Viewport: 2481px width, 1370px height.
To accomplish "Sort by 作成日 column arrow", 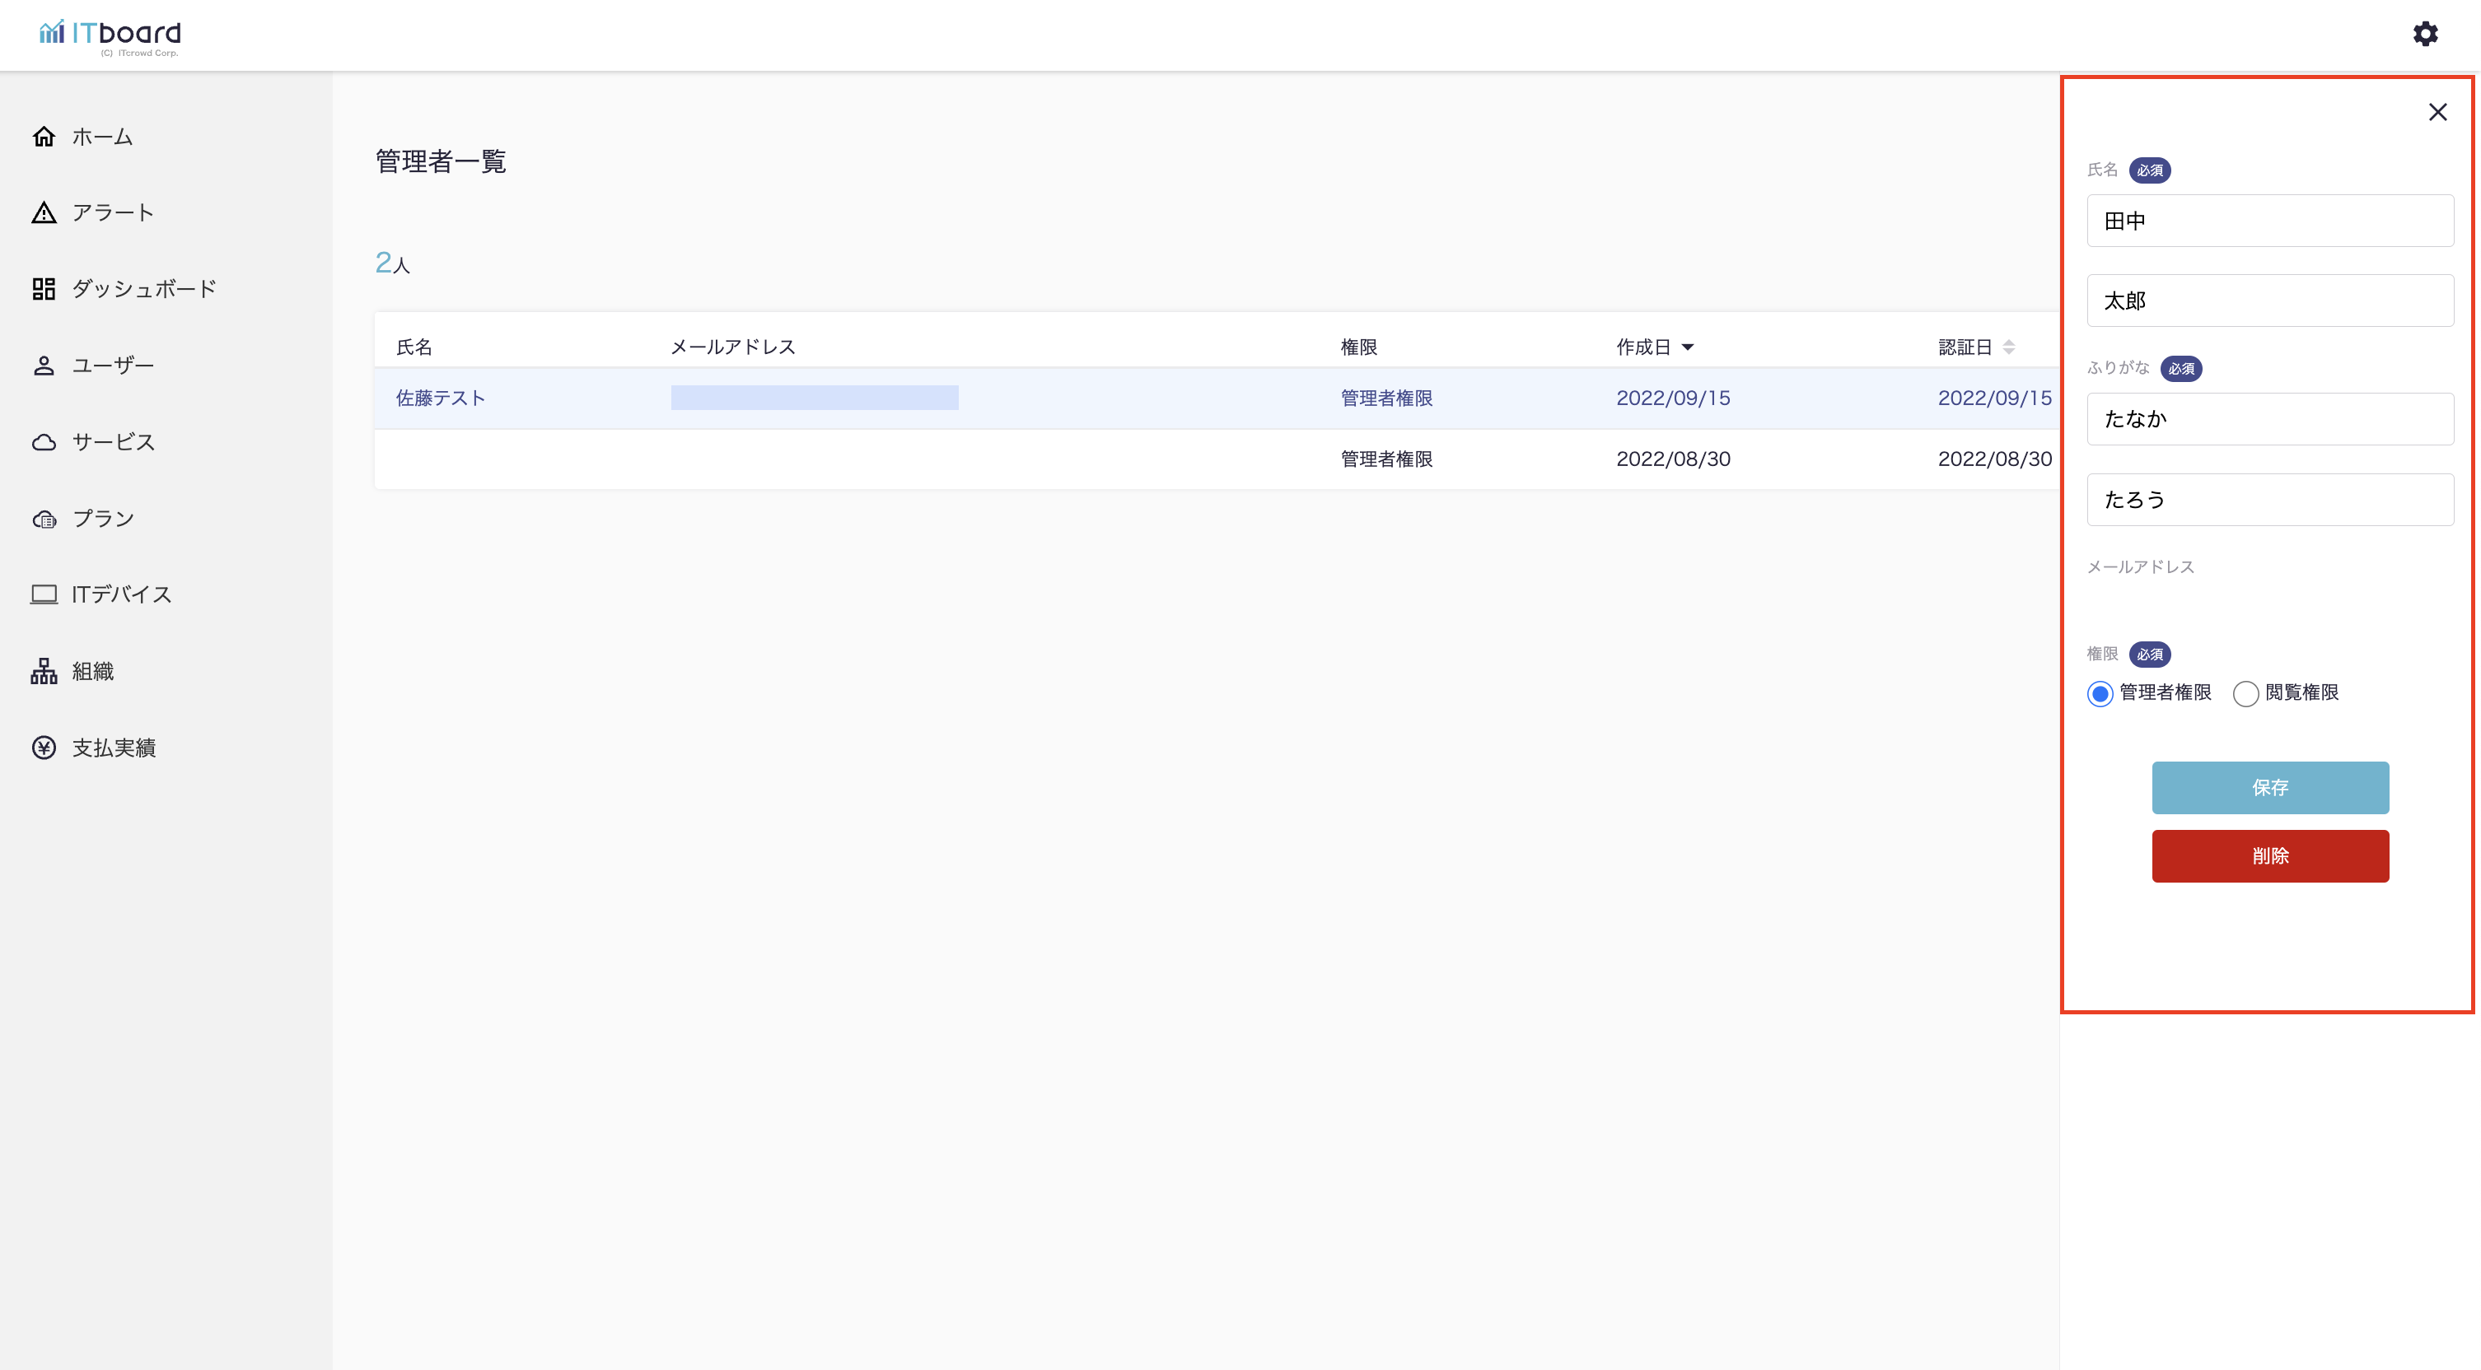I will (1688, 347).
